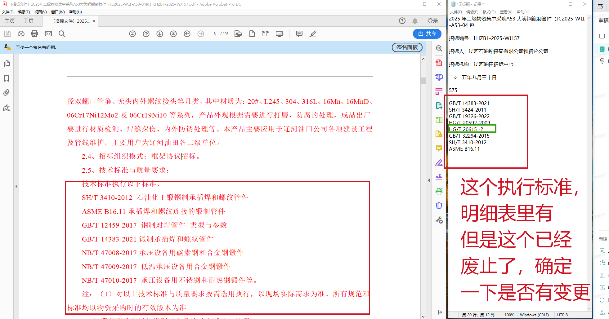Open the More Tools wrench icon
Screen dimensions: 609x319
[x=439, y=220]
